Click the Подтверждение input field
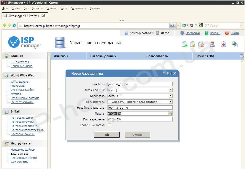Screen dimensions: 245x169 [140, 119]
